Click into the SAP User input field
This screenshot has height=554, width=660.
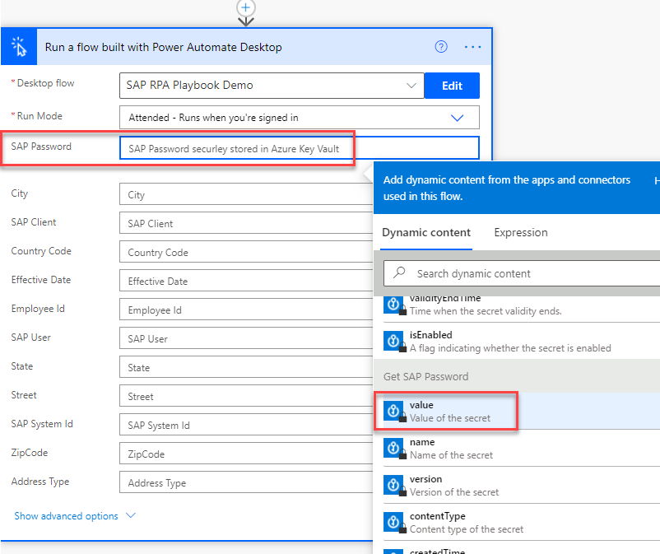(x=246, y=338)
